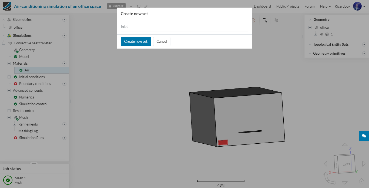The image size is (369, 188).
Task: Expand the Advanced concepts node
Action: point(9,90)
